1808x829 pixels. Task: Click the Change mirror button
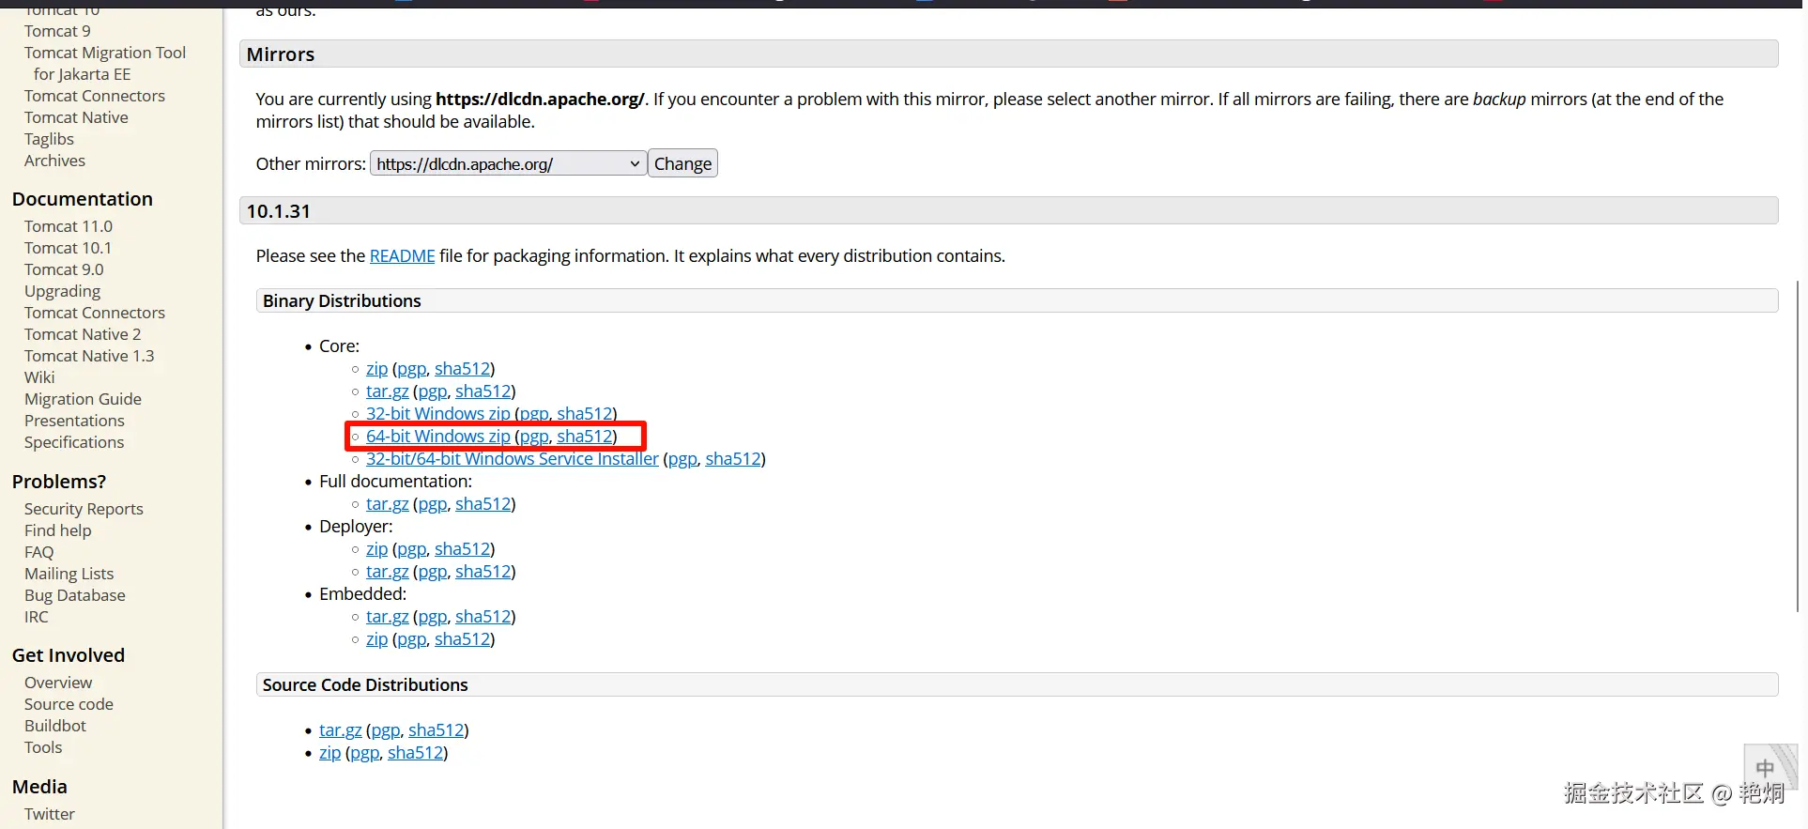682,164
